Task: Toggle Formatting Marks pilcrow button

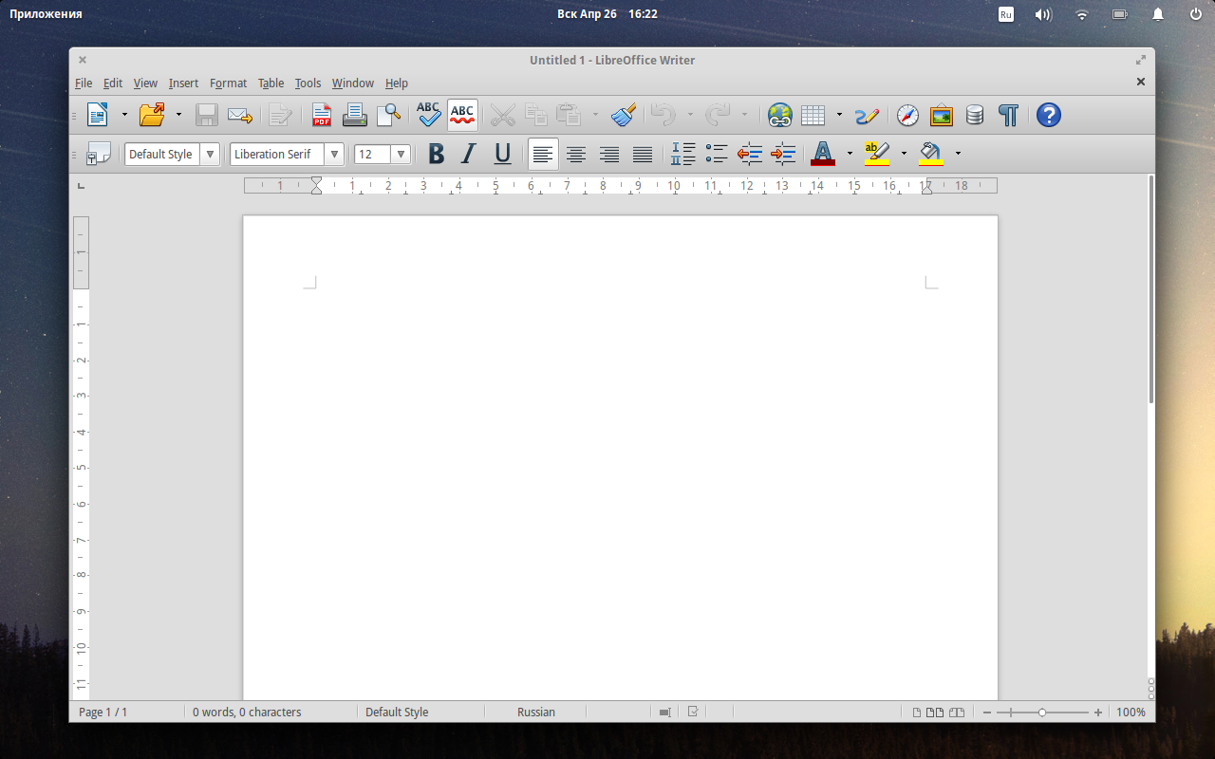Action: tap(1008, 116)
